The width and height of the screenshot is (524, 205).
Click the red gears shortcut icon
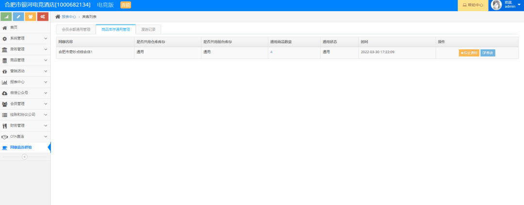pos(43,16)
